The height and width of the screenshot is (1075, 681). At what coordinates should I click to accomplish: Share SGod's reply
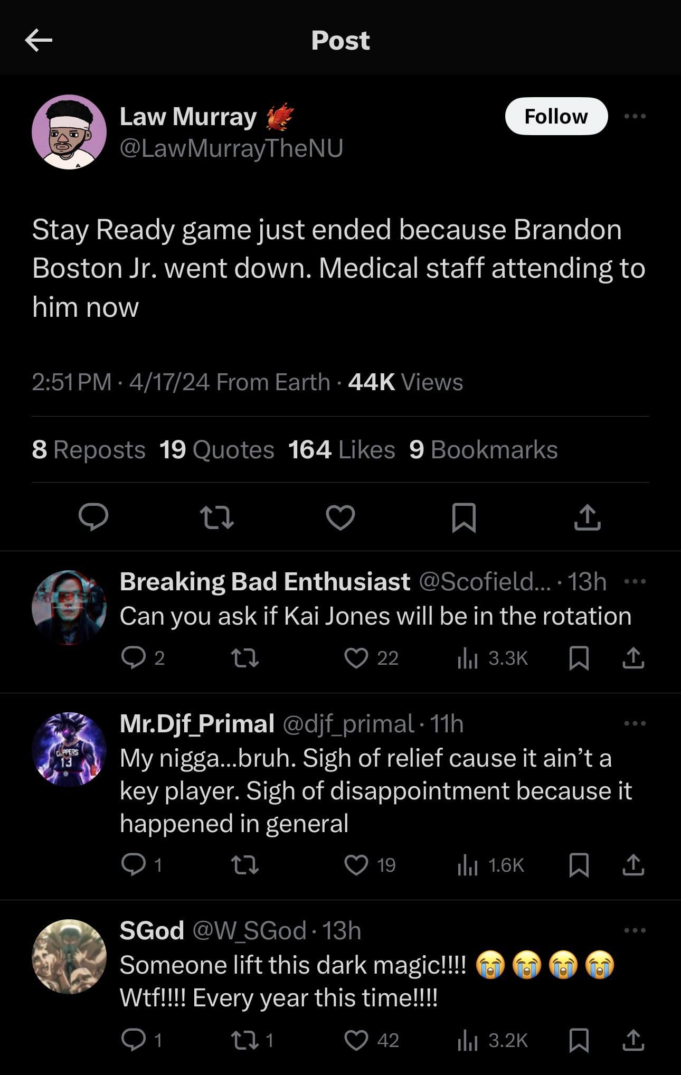pos(633,1040)
